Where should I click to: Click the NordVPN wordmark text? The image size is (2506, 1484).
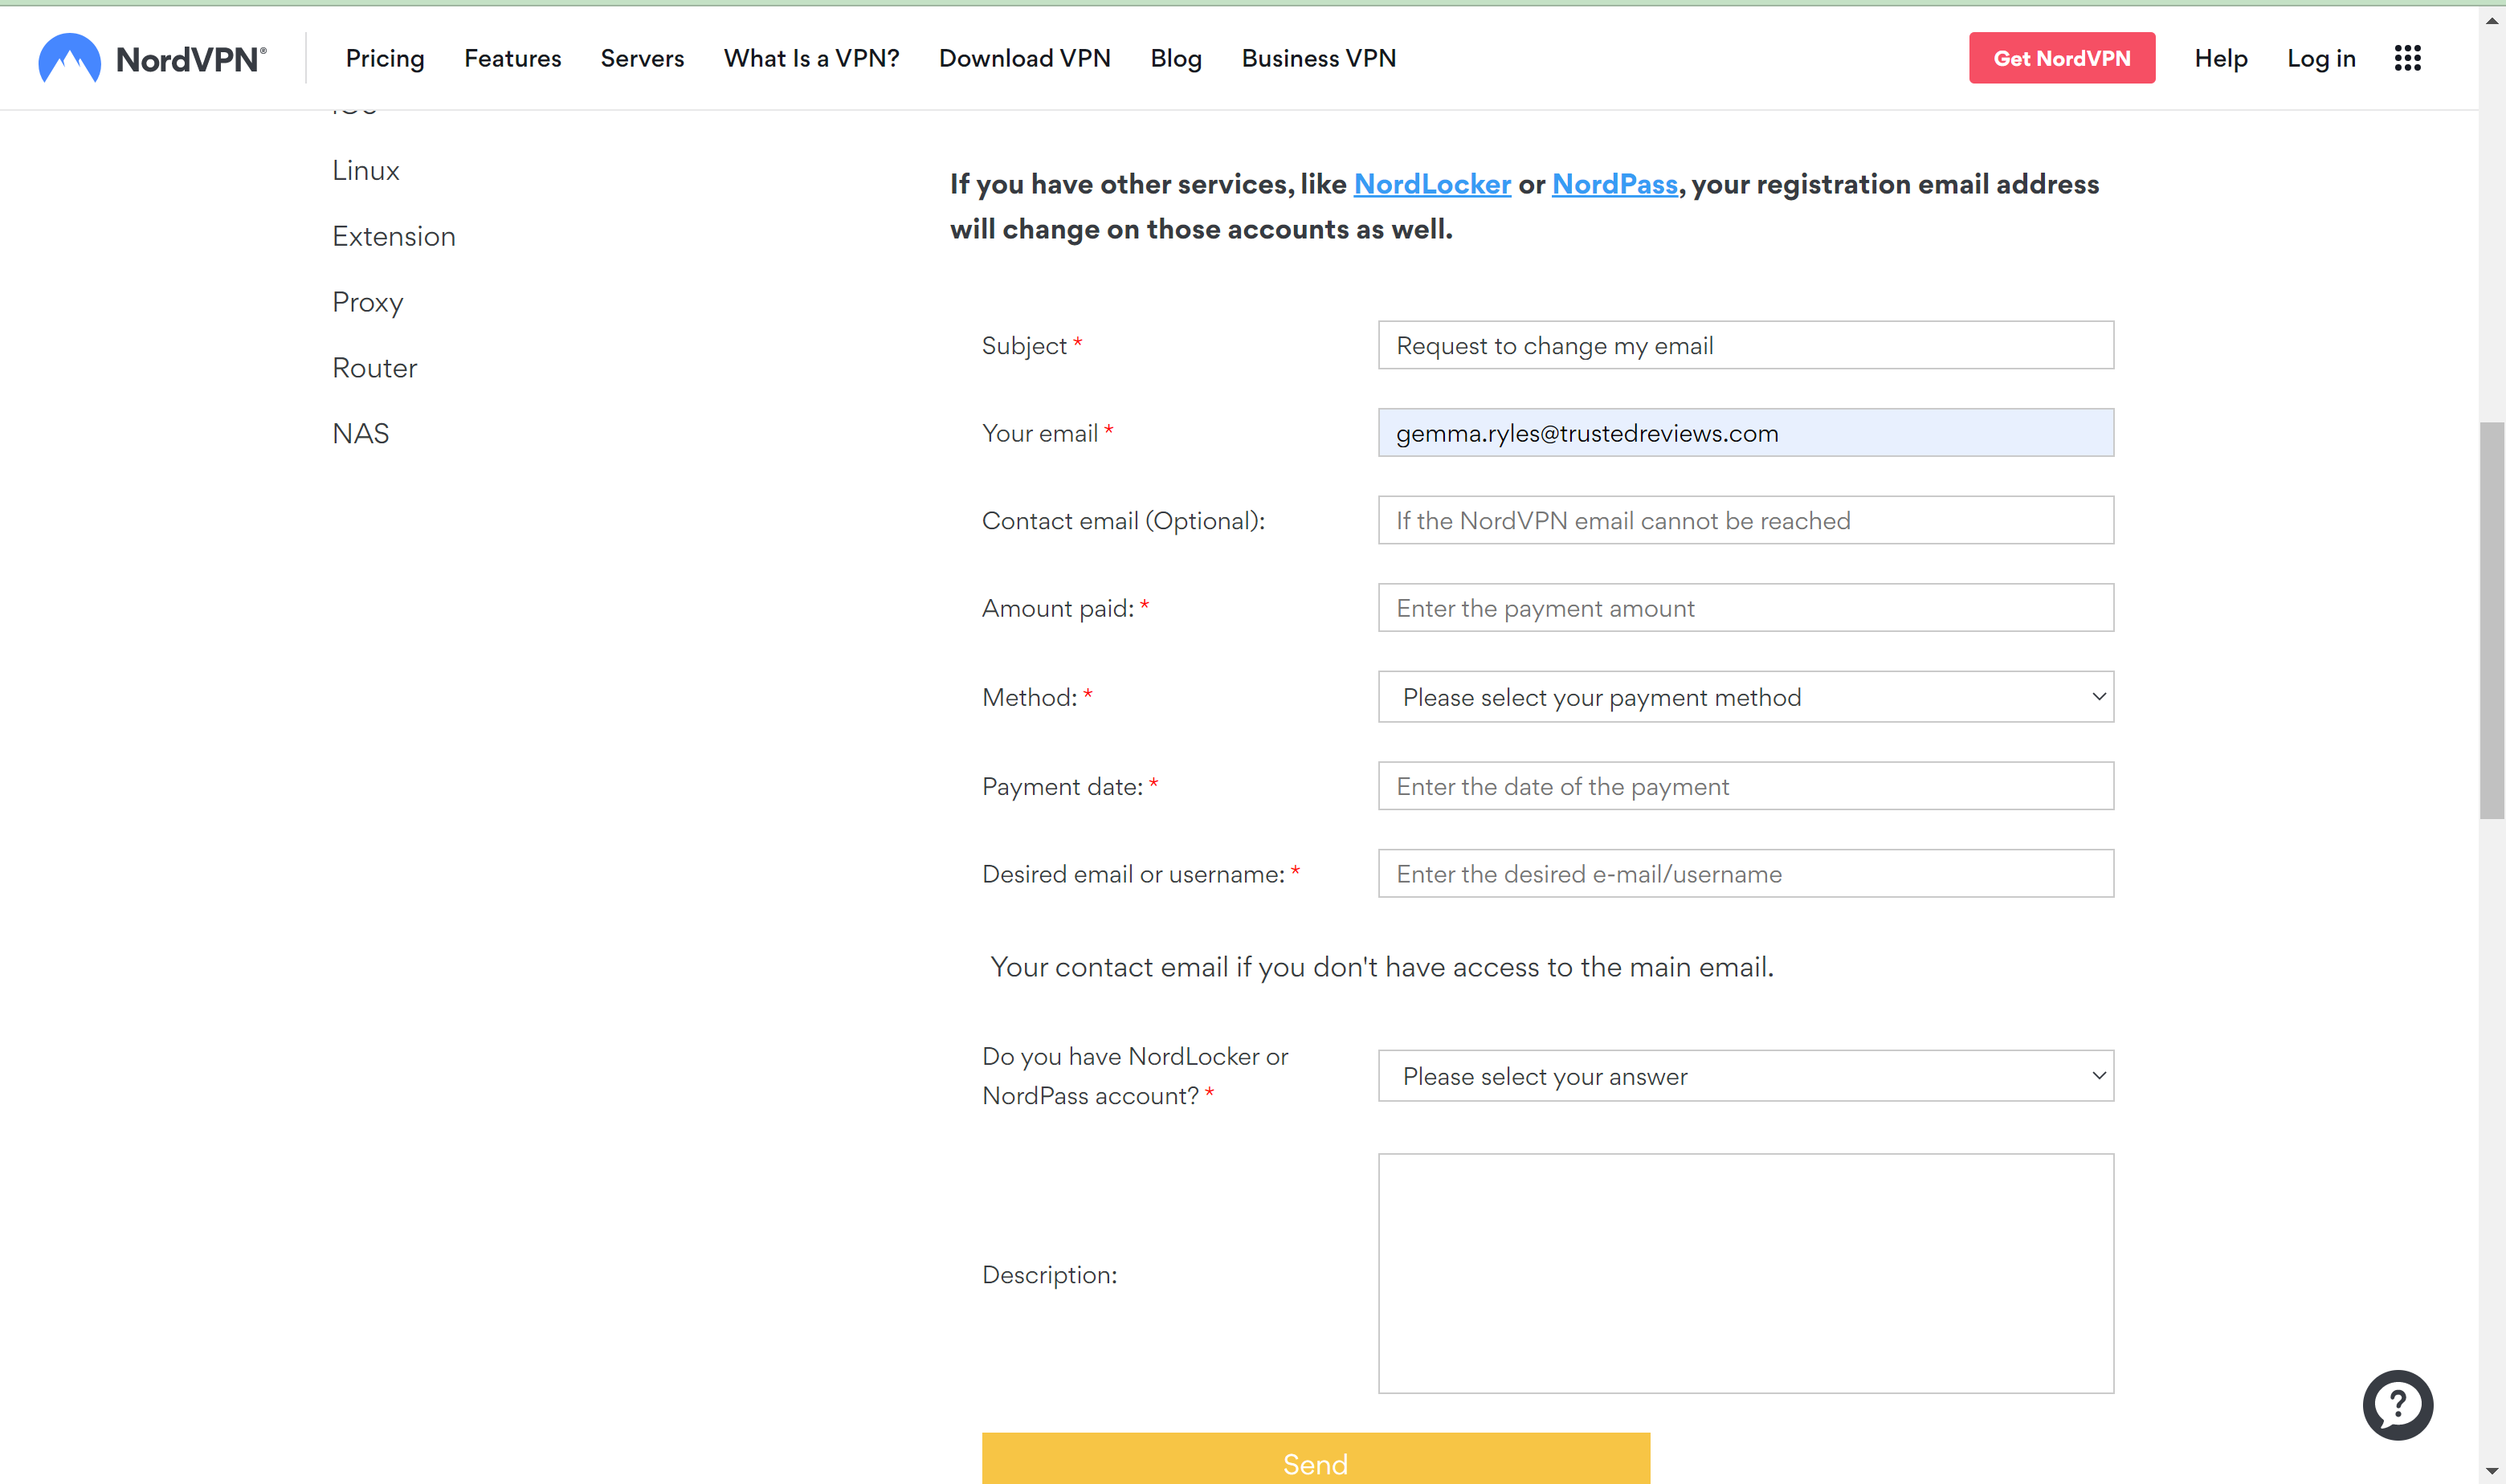pyautogui.click(x=190, y=60)
